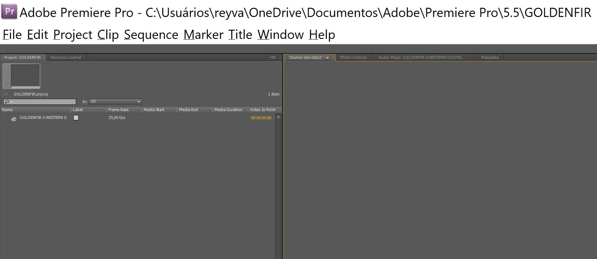Switch to the Resource Central tab
Image resolution: width=597 pixels, height=259 pixels.
point(66,57)
